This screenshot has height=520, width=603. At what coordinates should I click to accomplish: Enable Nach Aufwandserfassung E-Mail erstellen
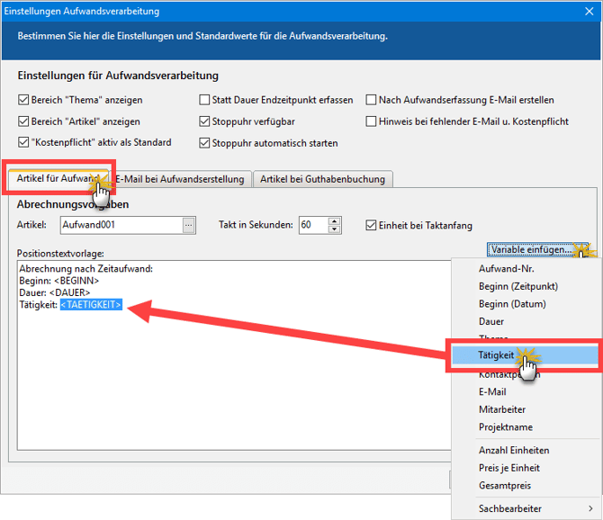tap(372, 100)
